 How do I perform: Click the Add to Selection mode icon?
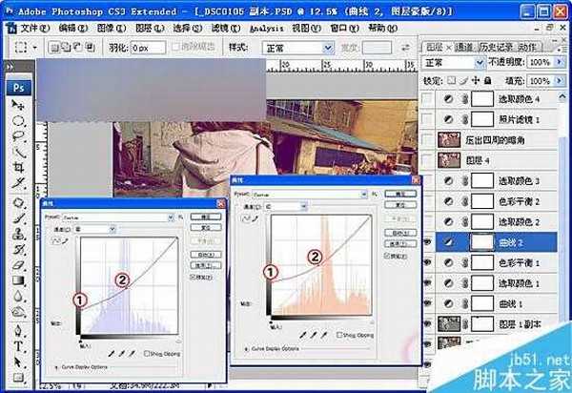(66, 47)
